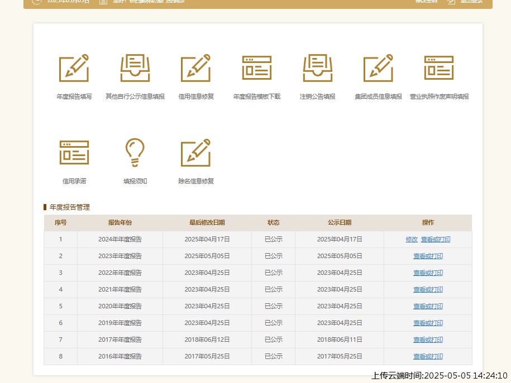Click 查看或打印 for 2019年年度报告
511x383 pixels.
428,323
